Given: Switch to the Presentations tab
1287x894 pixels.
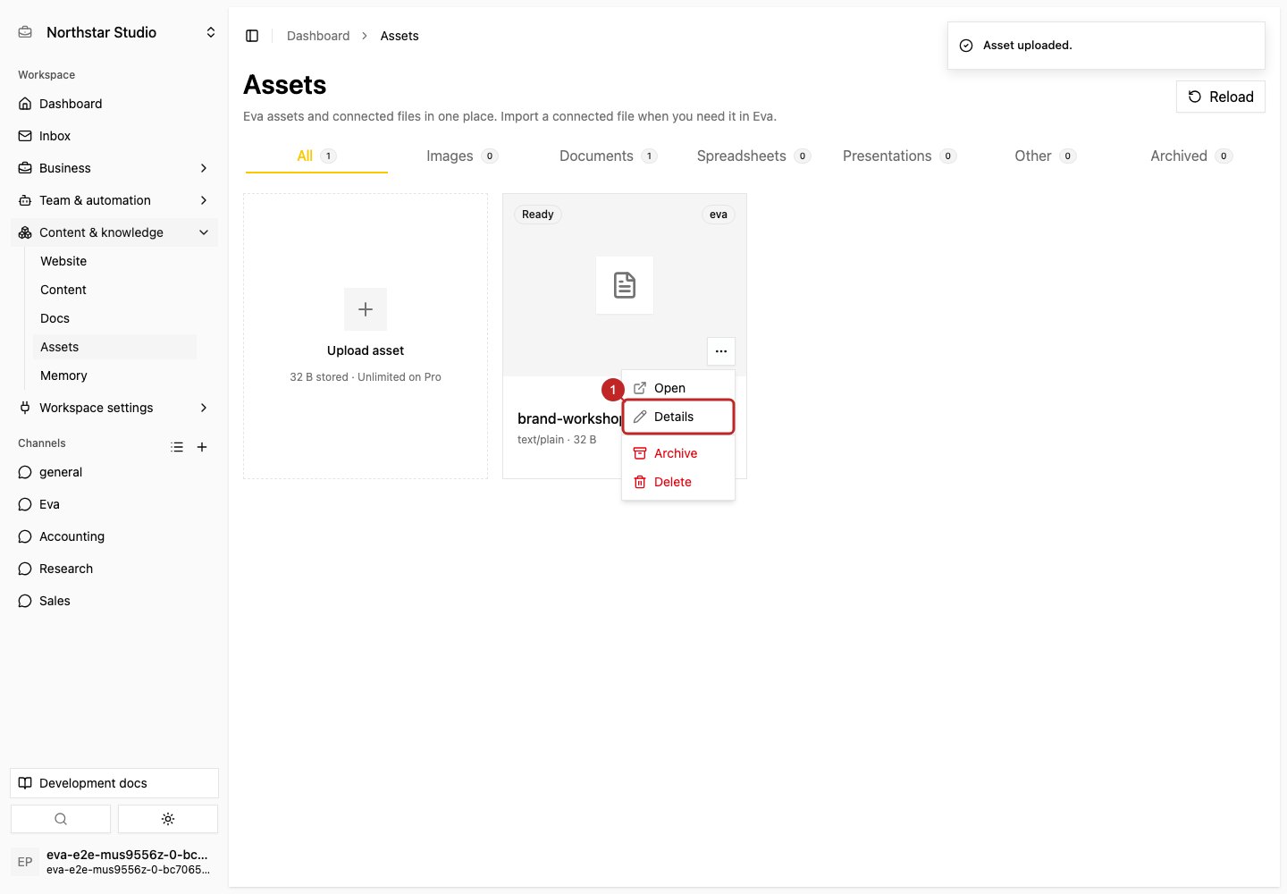Looking at the screenshot, I should (x=899, y=156).
